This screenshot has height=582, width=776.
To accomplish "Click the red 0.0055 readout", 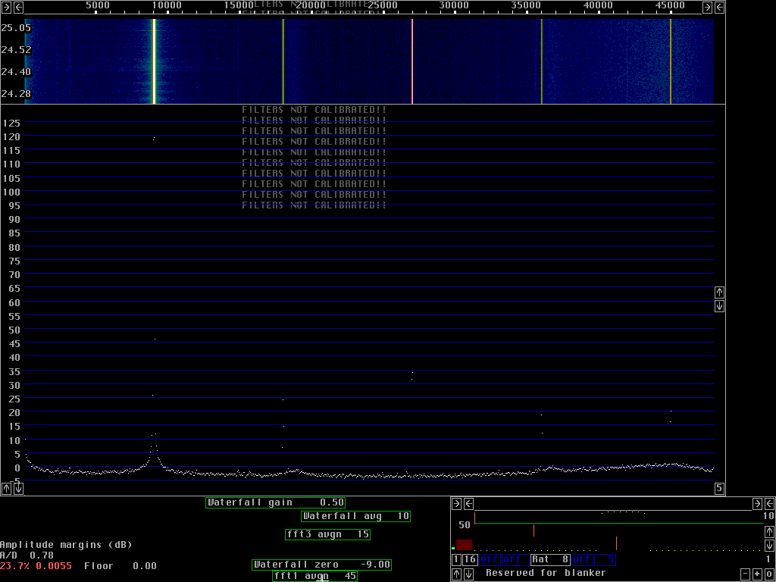I will point(54,565).
